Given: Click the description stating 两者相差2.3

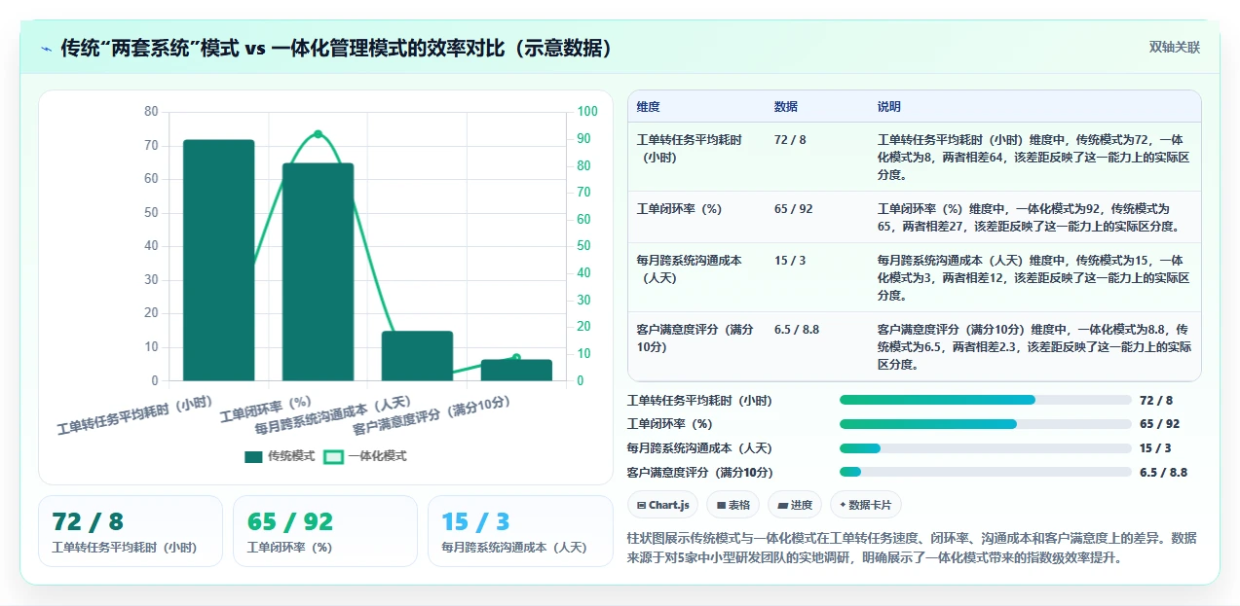Looking at the screenshot, I should (1033, 347).
